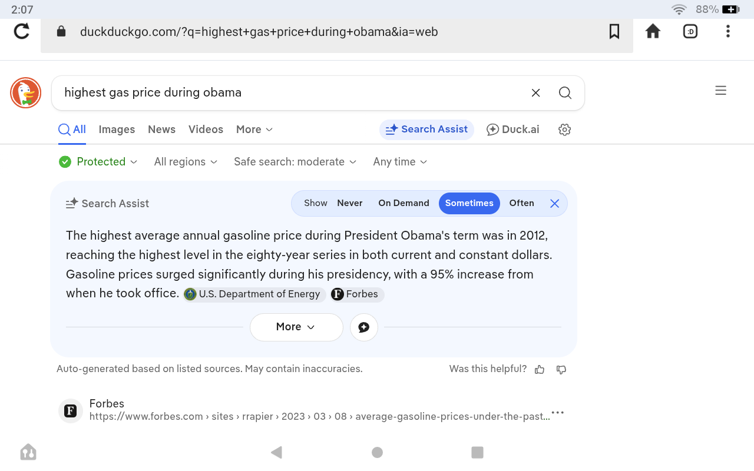
Task: Submit search with the magnifier icon
Action: (565, 92)
